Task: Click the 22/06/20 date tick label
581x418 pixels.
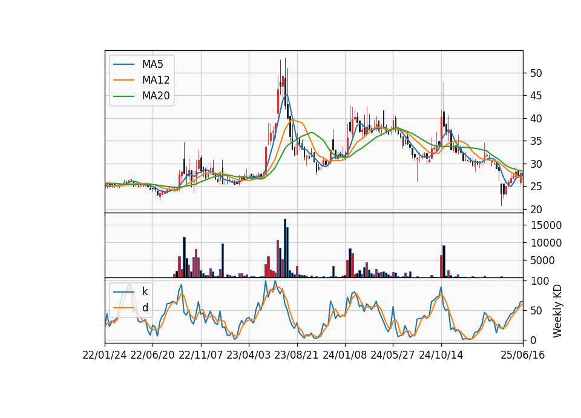Action: (x=153, y=355)
